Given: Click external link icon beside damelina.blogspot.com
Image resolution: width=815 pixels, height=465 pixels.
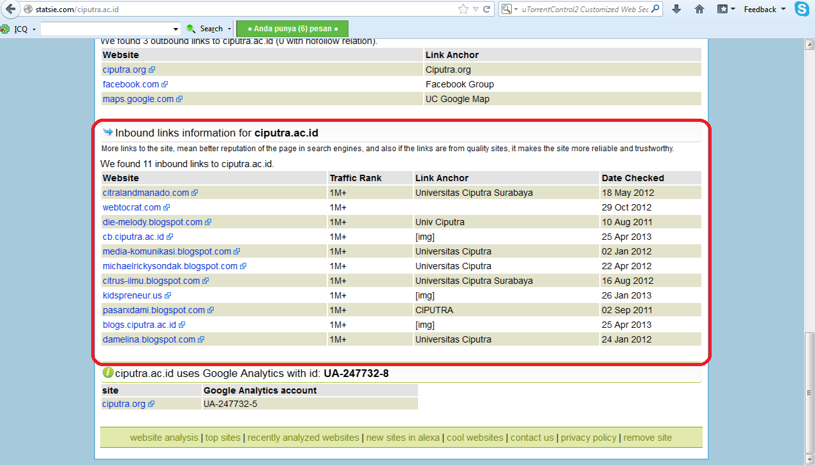Looking at the screenshot, I should pos(201,339).
